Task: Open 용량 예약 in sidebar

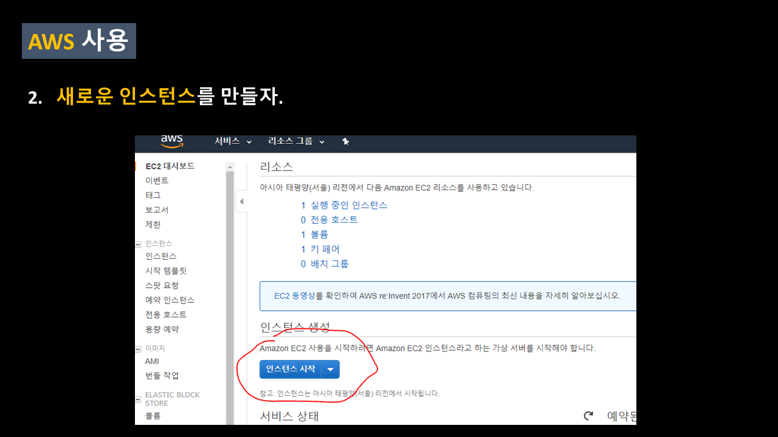Action: coord(162,329)
